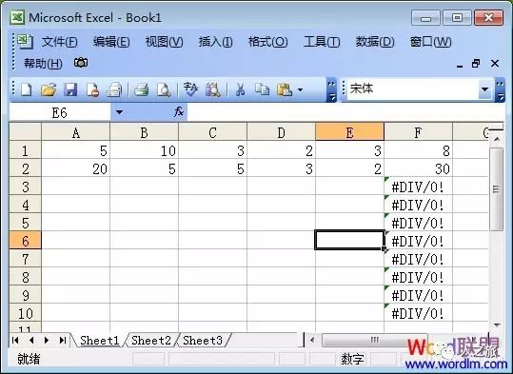Select the #DIV/0! cell in row 3
Image resolution: width=513 pixels, height=374 pixels.
[x=418, y=187]
